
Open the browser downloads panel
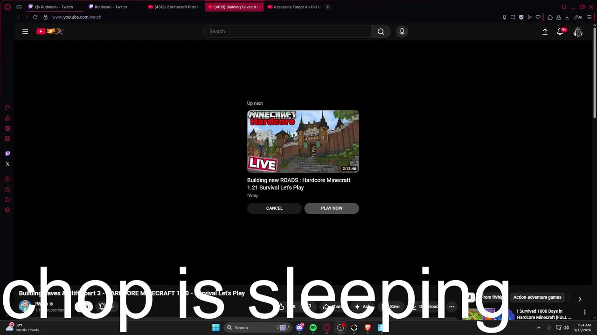pos(567,17)
